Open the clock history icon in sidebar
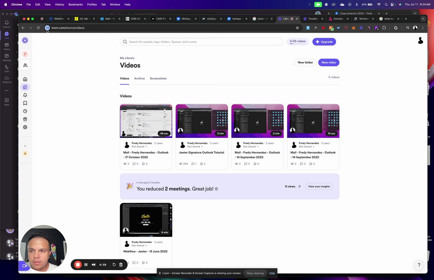This screenshot has height=280, width=434. point(25,111)
